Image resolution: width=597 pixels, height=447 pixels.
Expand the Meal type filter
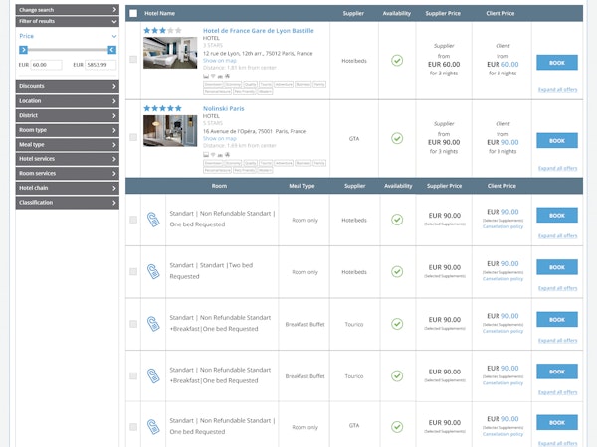tap(67, 144)
